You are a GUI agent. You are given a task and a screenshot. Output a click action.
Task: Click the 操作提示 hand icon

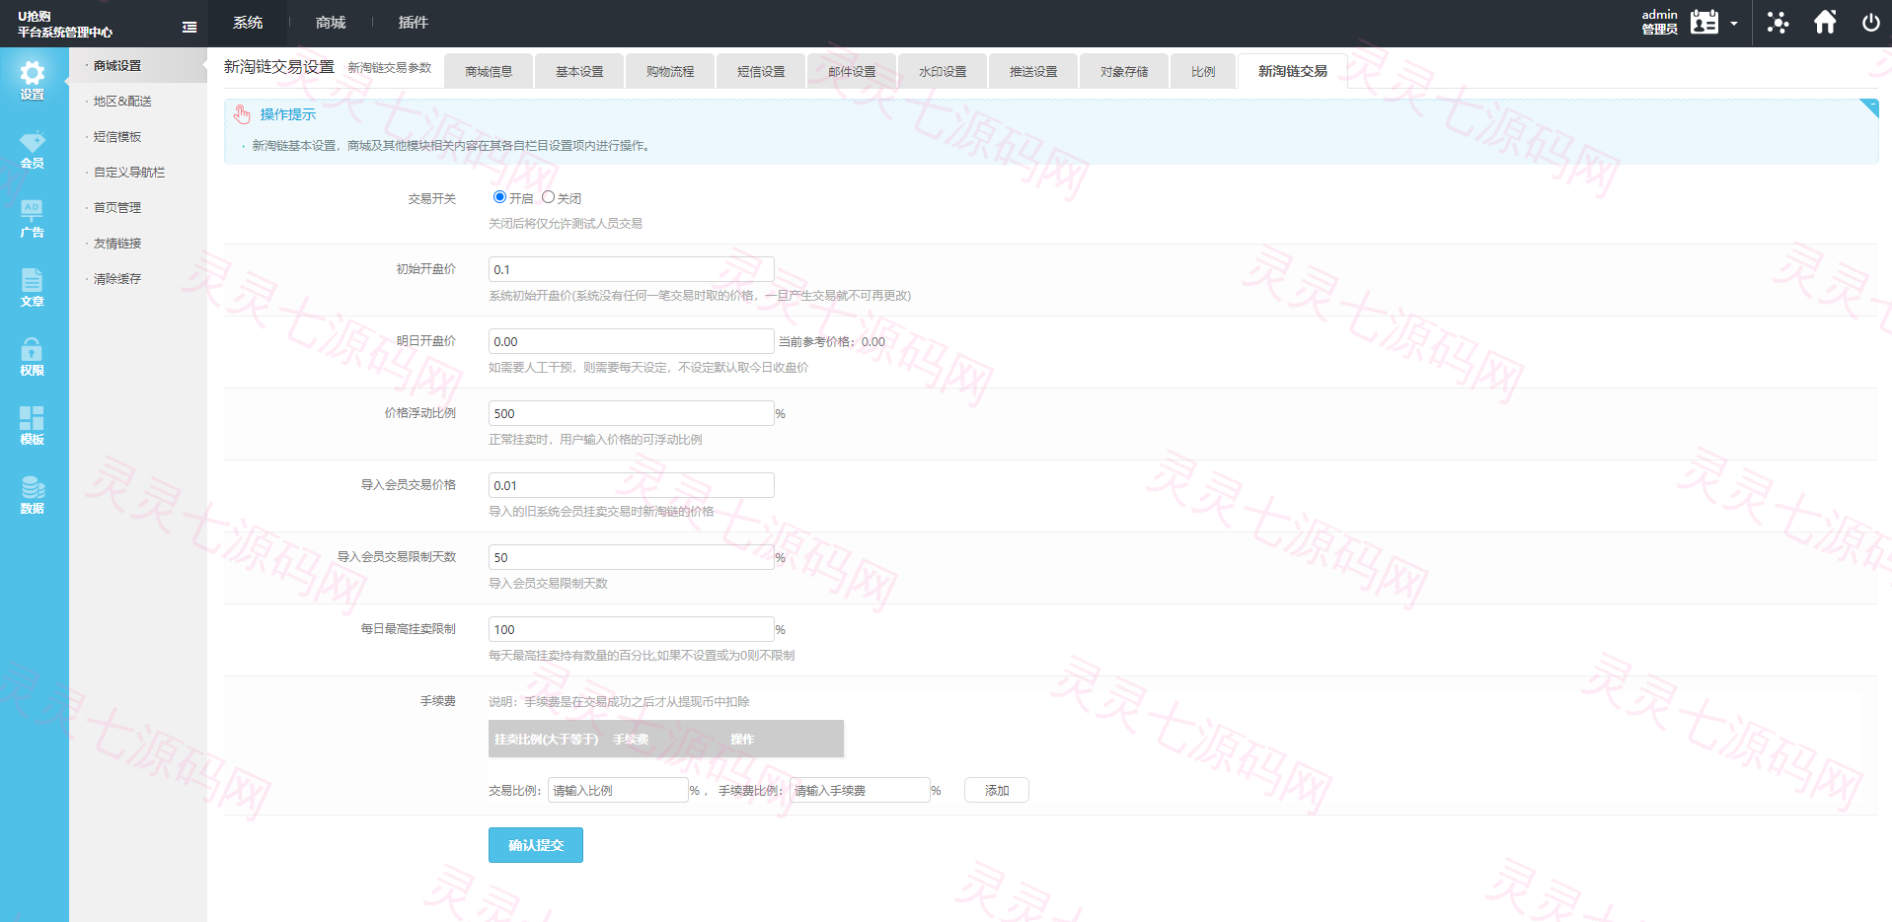pos(242,114)
